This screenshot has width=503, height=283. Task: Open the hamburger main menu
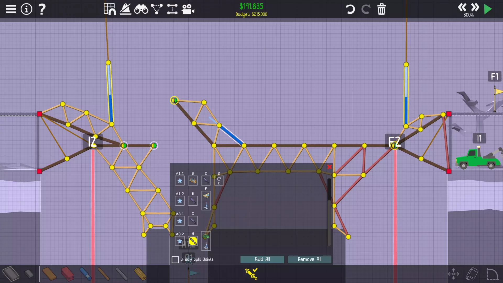point(11,9)
